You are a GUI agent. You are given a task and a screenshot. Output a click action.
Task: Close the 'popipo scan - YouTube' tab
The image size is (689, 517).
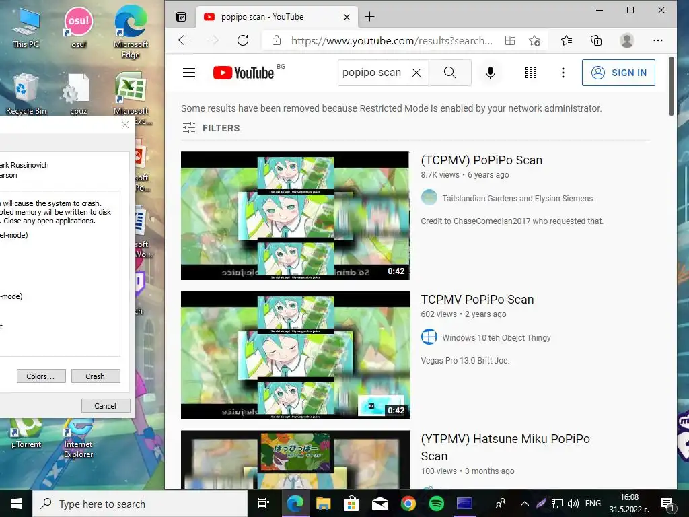coord(347,17)
